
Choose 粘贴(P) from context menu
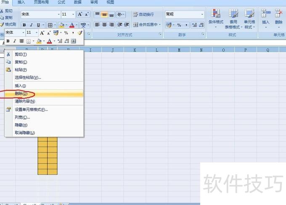44,70
